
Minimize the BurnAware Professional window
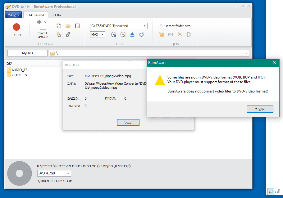tap(236, 6)
